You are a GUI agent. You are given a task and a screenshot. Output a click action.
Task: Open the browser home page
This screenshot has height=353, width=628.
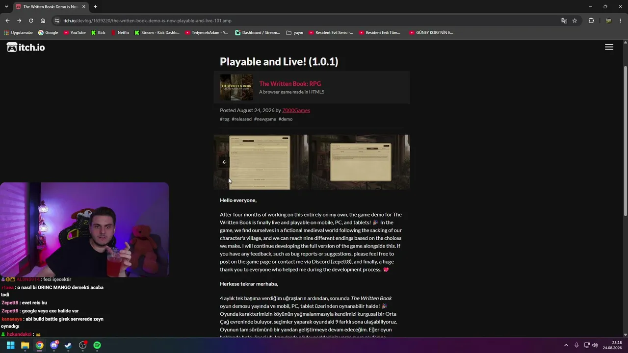click(43, 21)
